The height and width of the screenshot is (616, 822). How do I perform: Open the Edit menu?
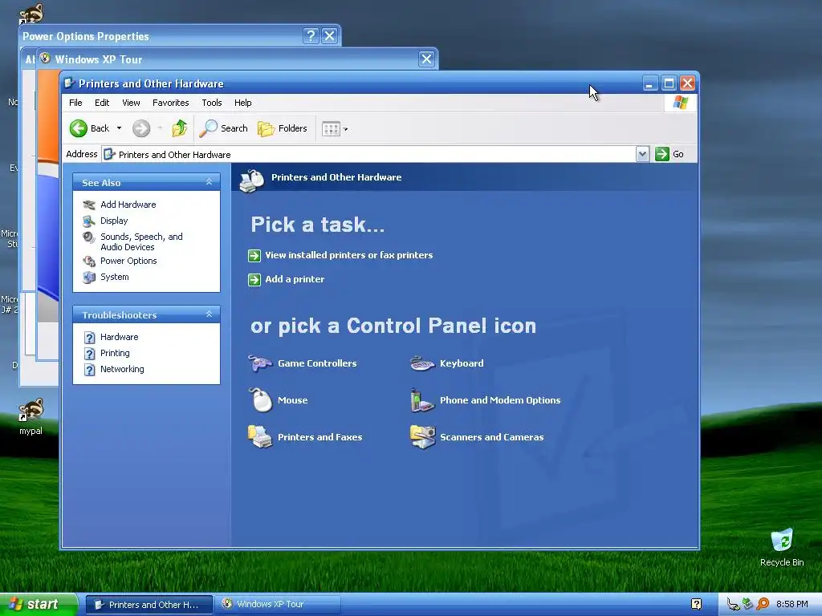pos(102,103)
